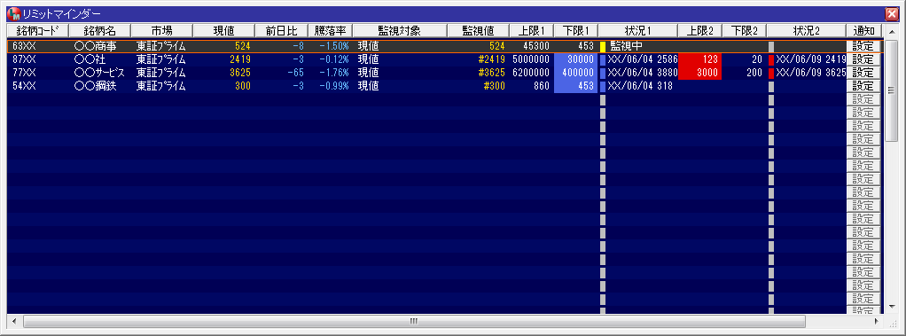
Task: Click left arrow on horizontal scrollbar
Action: pyautogui.click(x=14, y=320)
